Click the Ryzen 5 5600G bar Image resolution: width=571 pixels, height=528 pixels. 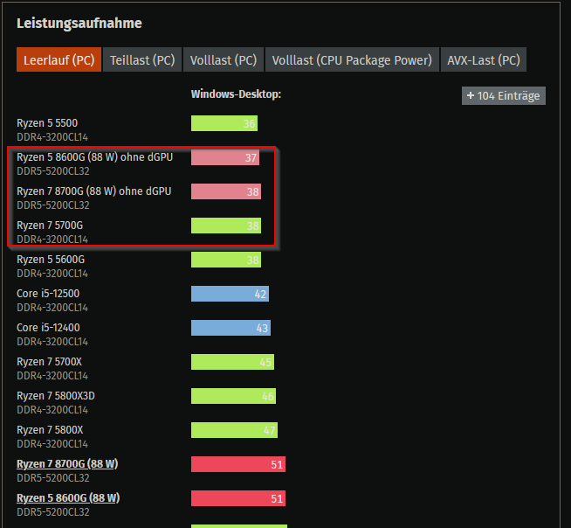[226, 260]
